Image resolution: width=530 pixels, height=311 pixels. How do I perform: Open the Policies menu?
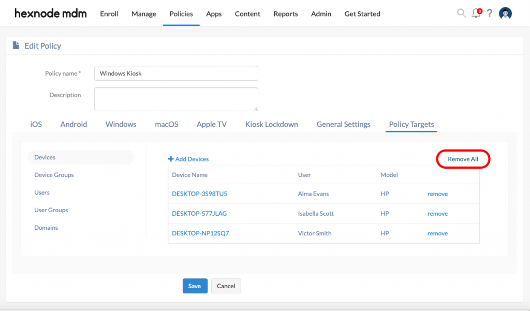181,14
